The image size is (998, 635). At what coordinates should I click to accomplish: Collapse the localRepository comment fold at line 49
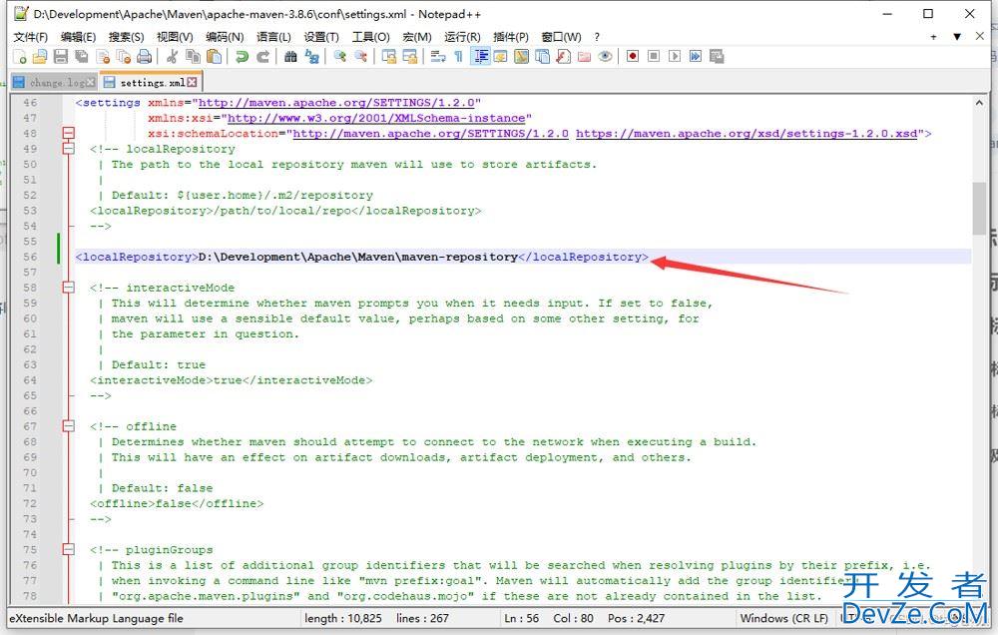tap(68, 149)
